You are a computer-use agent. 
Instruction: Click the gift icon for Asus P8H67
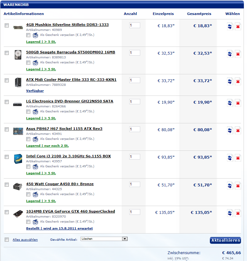point(35,139)
